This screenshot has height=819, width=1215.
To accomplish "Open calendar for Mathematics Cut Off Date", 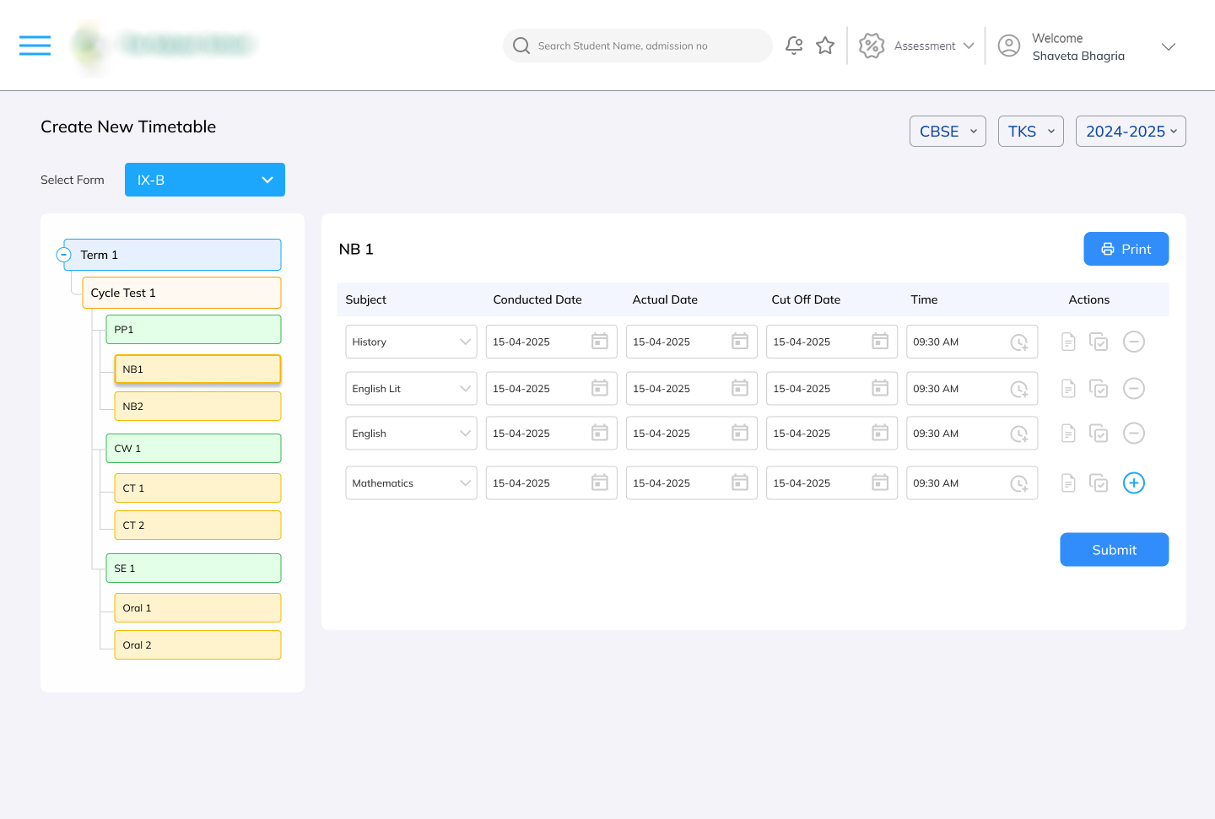I will [x=880, y=483].
